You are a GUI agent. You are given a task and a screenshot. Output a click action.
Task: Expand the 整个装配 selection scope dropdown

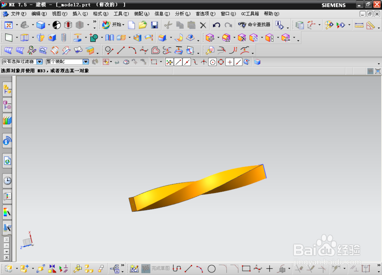click(x=86, y=62)
